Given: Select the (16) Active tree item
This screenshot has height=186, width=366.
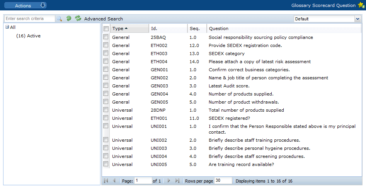Looking at the screenshot, I should [28, 36].
